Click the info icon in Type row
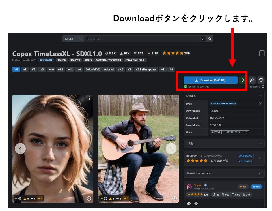The image size is (272, 211). (260, 103)
